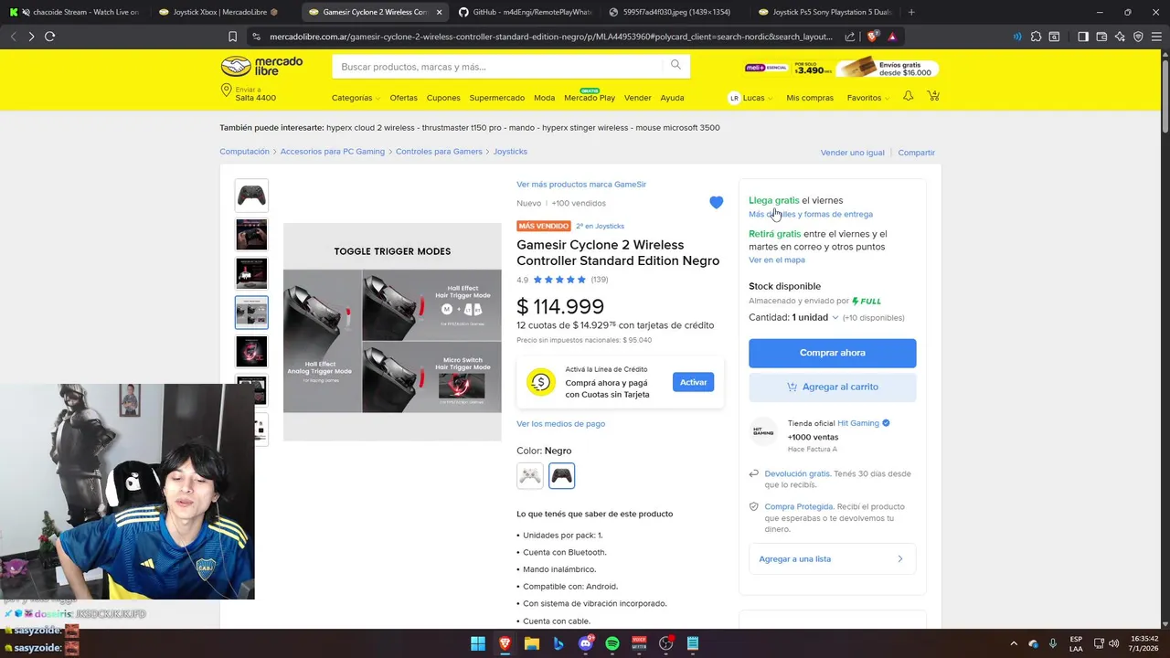Image resolution: width=1170 pixels, height=658 pixels.
Task: Expand the Categorías dropdown
Action: tap(356, 98)
